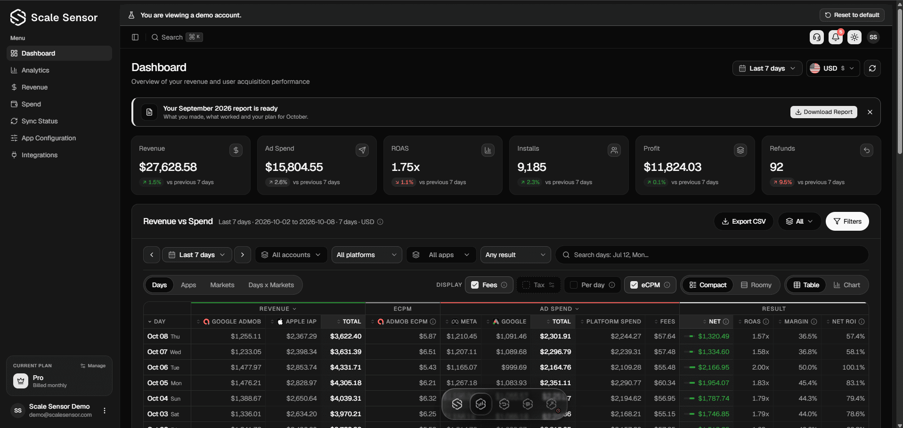This screenshot has width=903, height=428.
Task: Switch to the Markets tab
Action: 222,285
